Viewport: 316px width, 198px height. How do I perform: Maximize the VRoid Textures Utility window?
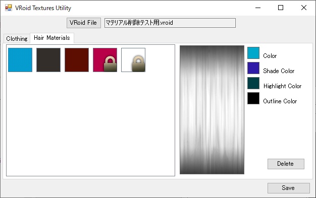[x=281, y=8]
